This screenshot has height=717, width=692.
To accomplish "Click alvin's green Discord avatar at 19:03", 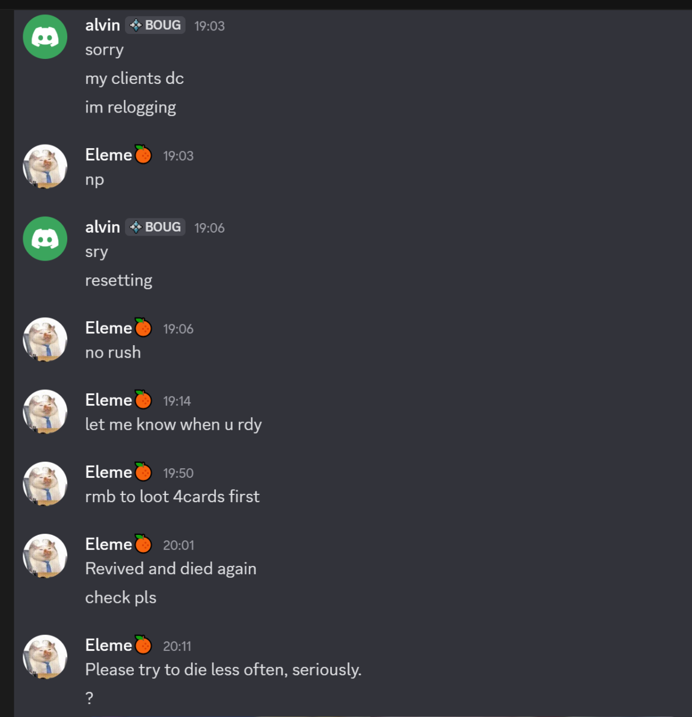I will pos(45,37).
